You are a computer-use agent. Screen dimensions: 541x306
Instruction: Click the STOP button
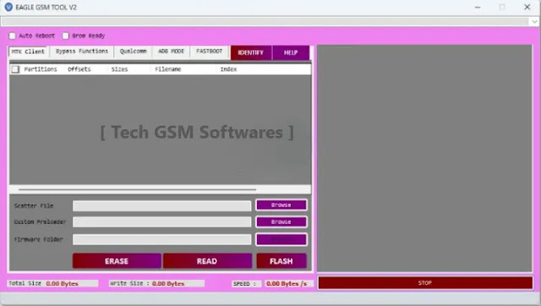tap(425, 283)
